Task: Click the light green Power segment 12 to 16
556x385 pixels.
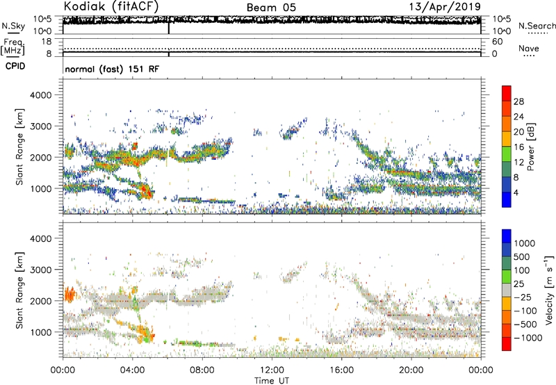Action: tap(507, 154)
